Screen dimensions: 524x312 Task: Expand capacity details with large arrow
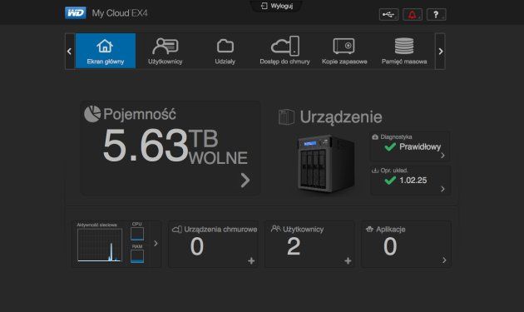pos(245,180)
